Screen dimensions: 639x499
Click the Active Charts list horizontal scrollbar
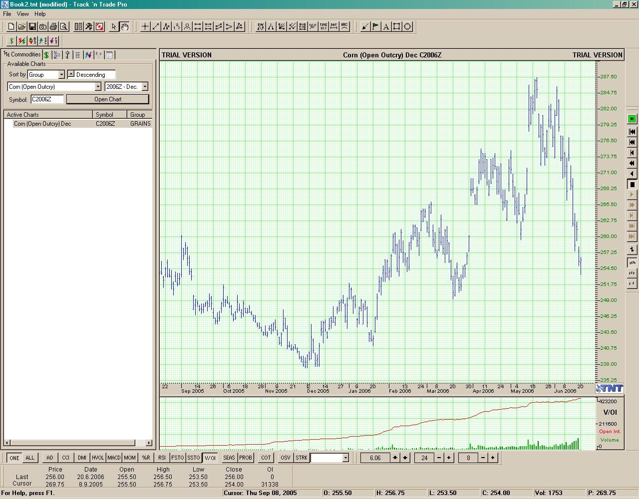(x=78, y=443)
